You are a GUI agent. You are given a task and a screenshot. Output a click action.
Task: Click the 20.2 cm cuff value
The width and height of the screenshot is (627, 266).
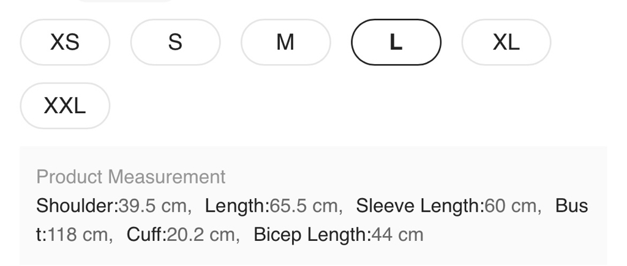click(x=202, y=234)
